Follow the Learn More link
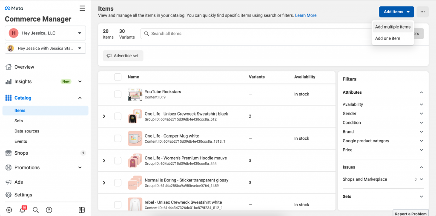Image resolution: width=436 pixels, height=216 pixels. [306, 15]
